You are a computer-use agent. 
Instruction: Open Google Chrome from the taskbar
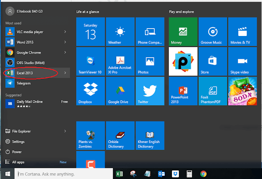point(203,174)
